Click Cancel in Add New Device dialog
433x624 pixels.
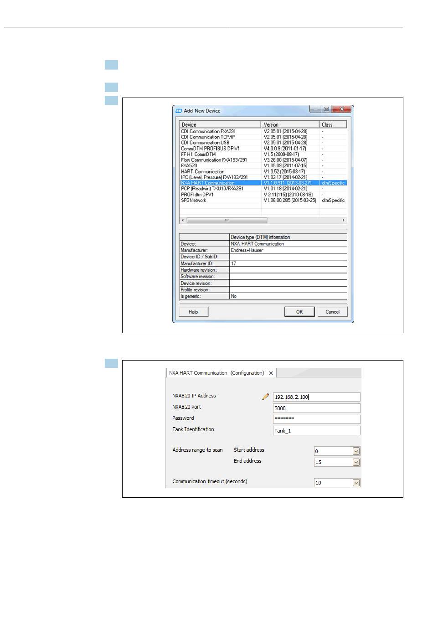pyautogui.click(x=332, y=312)
